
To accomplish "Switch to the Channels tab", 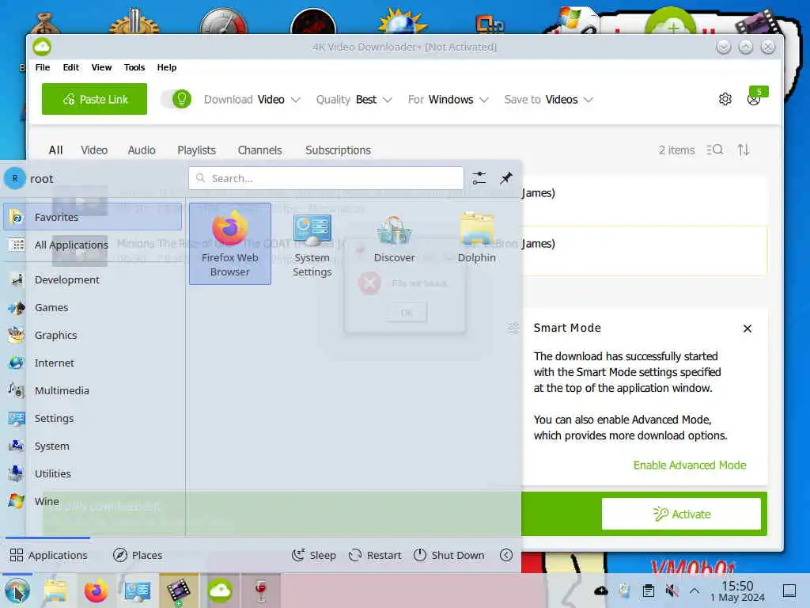I will click(x=259, y=150).
